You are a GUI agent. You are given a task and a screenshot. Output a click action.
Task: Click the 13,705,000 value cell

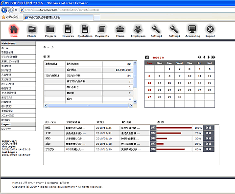[x=118, y=70]
